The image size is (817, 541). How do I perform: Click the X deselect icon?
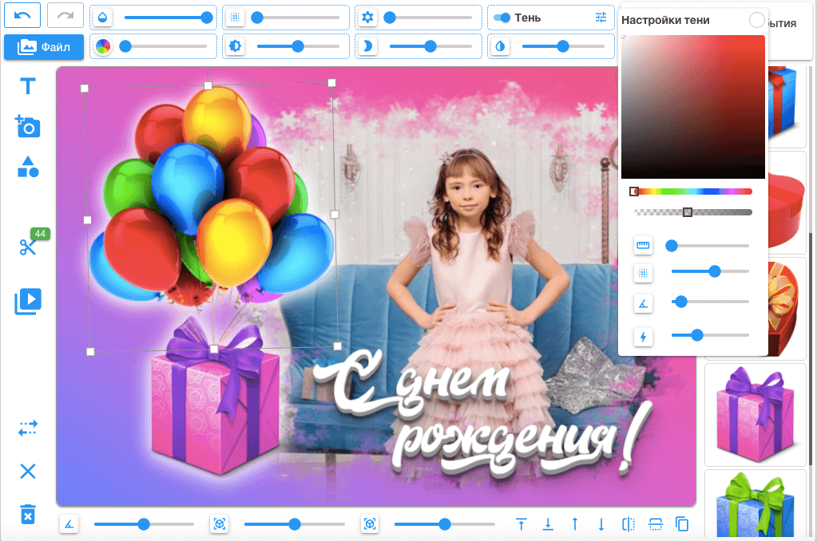click(x=28, y=472)
